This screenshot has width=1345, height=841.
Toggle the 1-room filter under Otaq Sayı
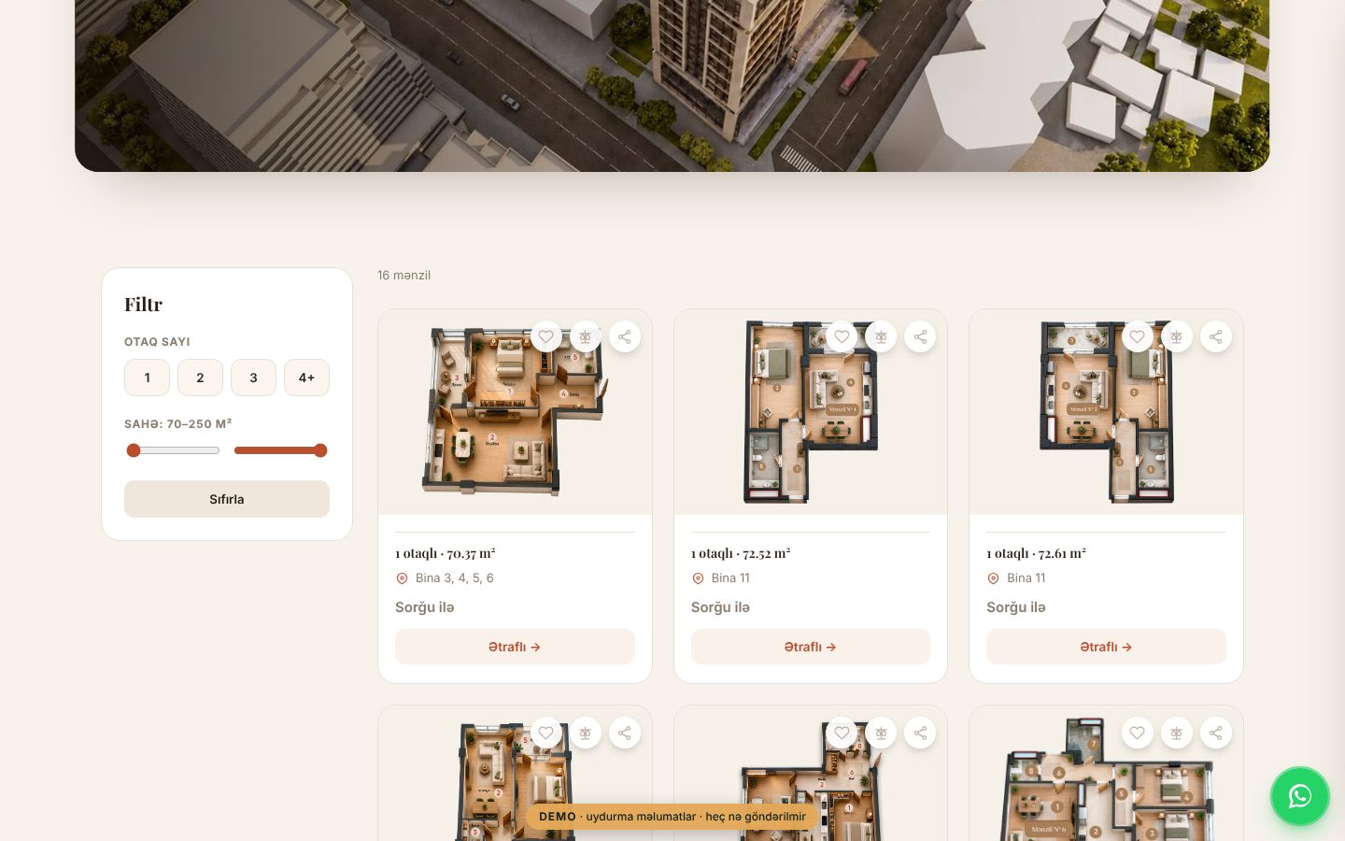[x=147, y=378]
